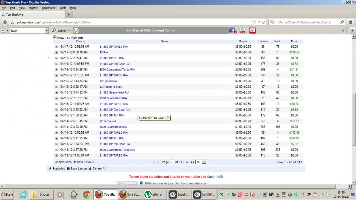Viewport: 356px width, 200px height.
Task: Click the vertical page scrollbar thumb
Action: tap(353, 120)
